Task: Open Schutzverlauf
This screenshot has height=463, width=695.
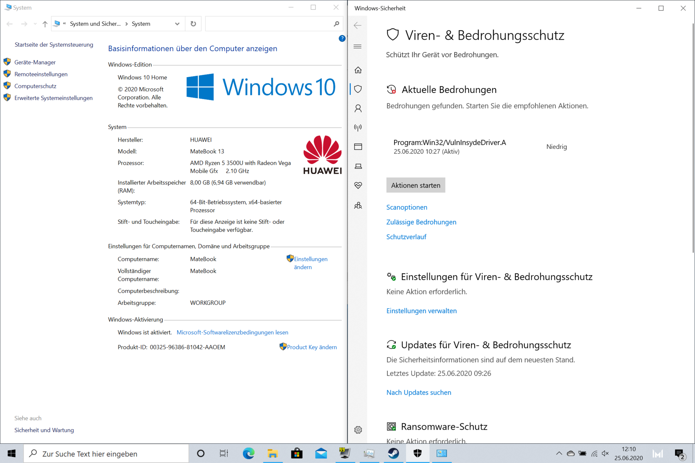Action: click(x=406, y=237)
